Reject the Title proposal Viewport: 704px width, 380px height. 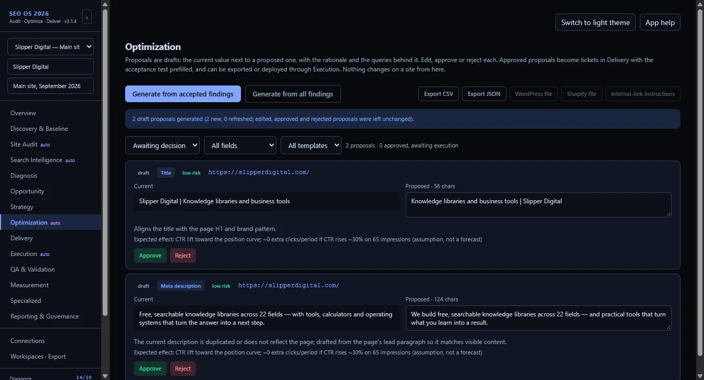[183, 255]
